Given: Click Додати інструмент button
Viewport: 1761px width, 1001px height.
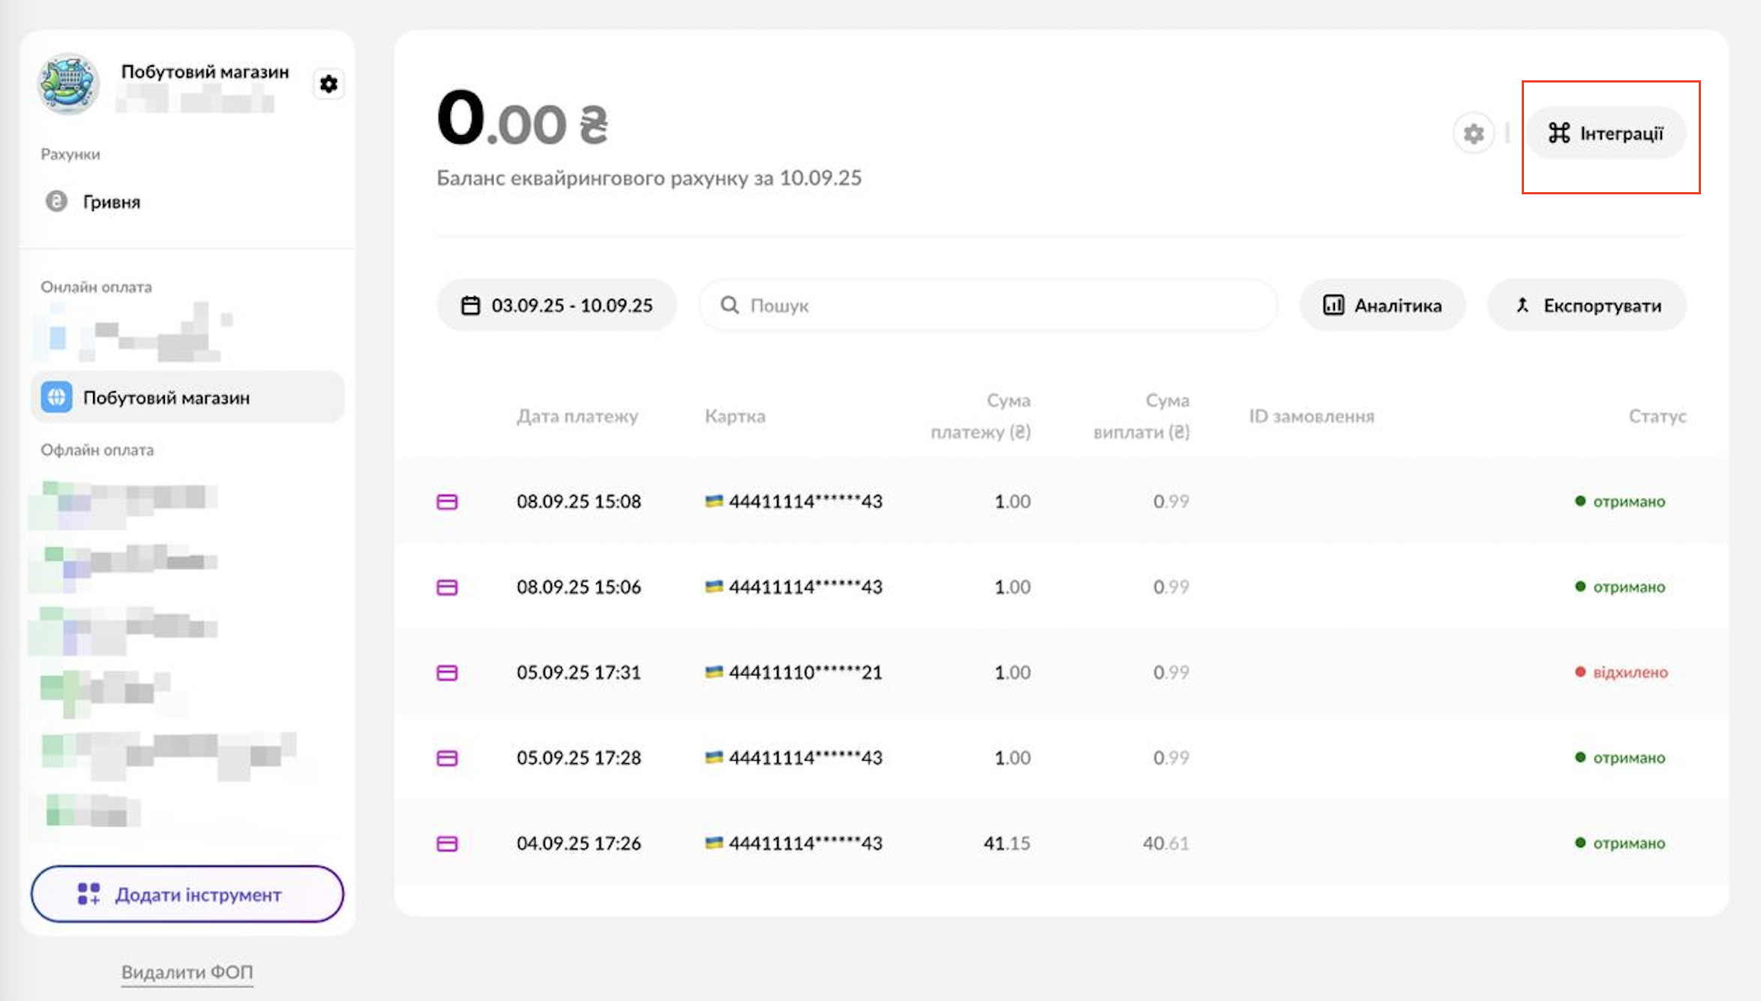Looking at the screenshot, I should tap(187, 894).
